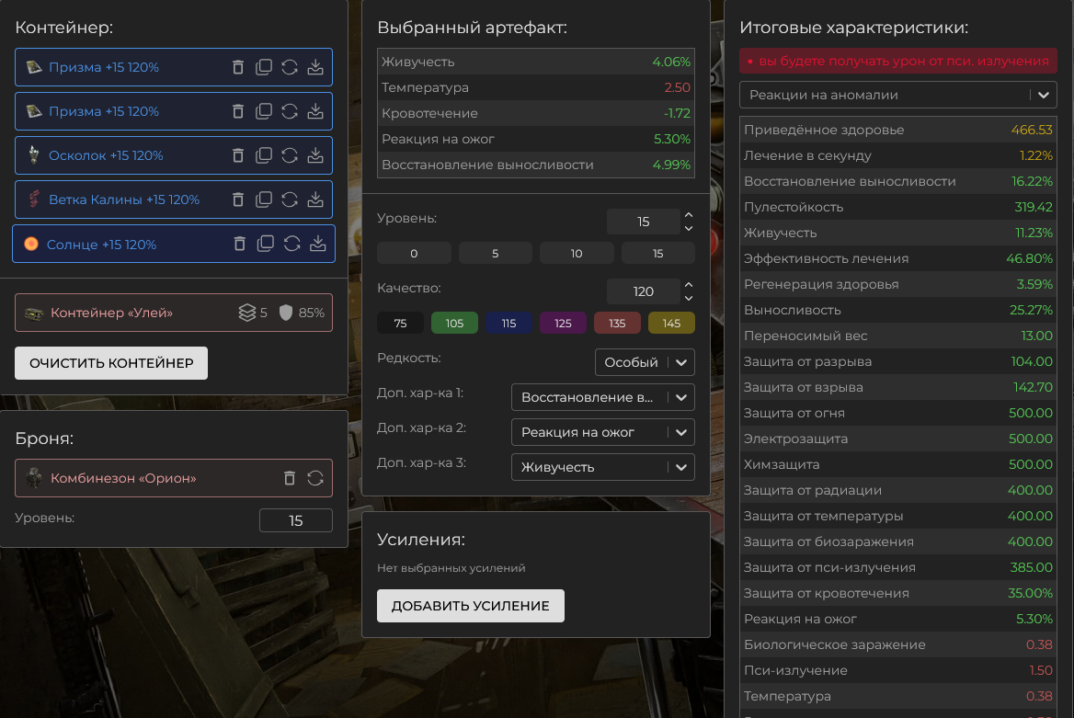The width and height of the screenshot is (1074, 718).
Task: Click the Ветка Калины artifact icon
Action: [33, 199]
